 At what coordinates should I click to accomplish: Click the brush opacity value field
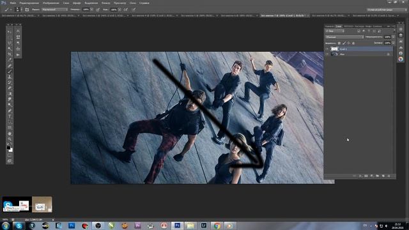tap(86, 10)
